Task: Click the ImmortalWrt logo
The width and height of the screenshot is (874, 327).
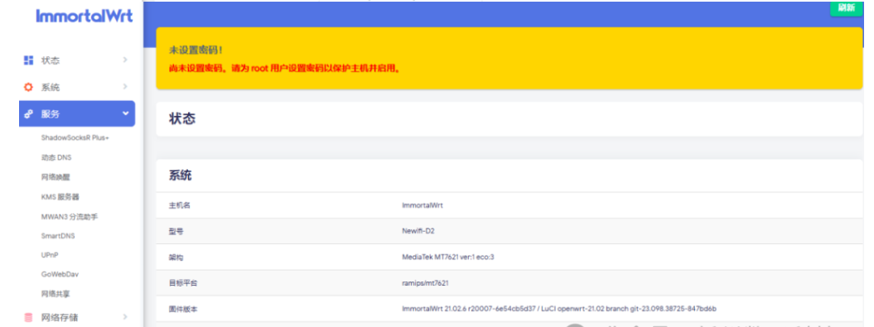Action: pos(85,17)
